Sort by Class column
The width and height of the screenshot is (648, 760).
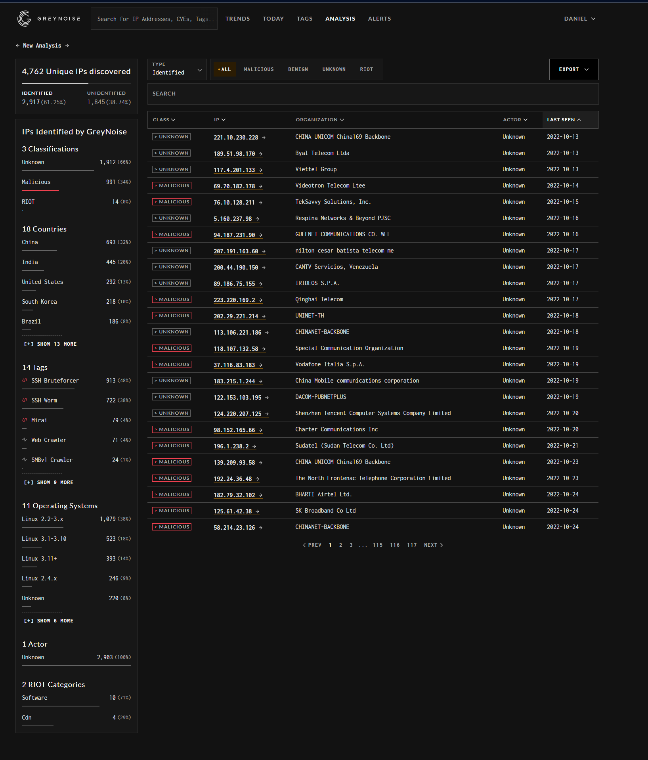click(164, 120)
